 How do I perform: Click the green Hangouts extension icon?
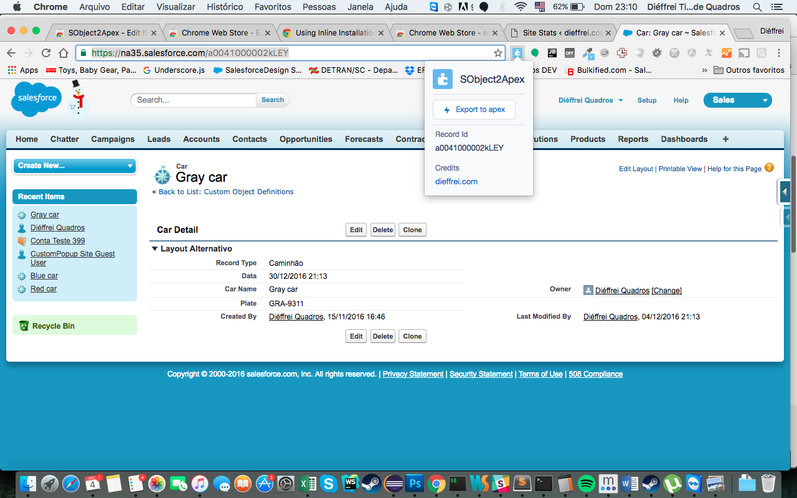coord(534,53)
